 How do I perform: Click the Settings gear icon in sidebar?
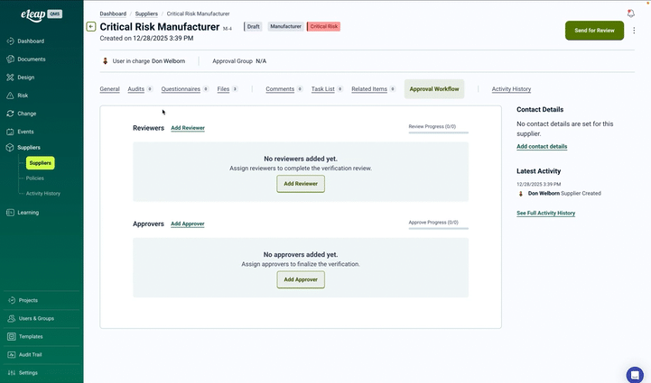point(10,372)
